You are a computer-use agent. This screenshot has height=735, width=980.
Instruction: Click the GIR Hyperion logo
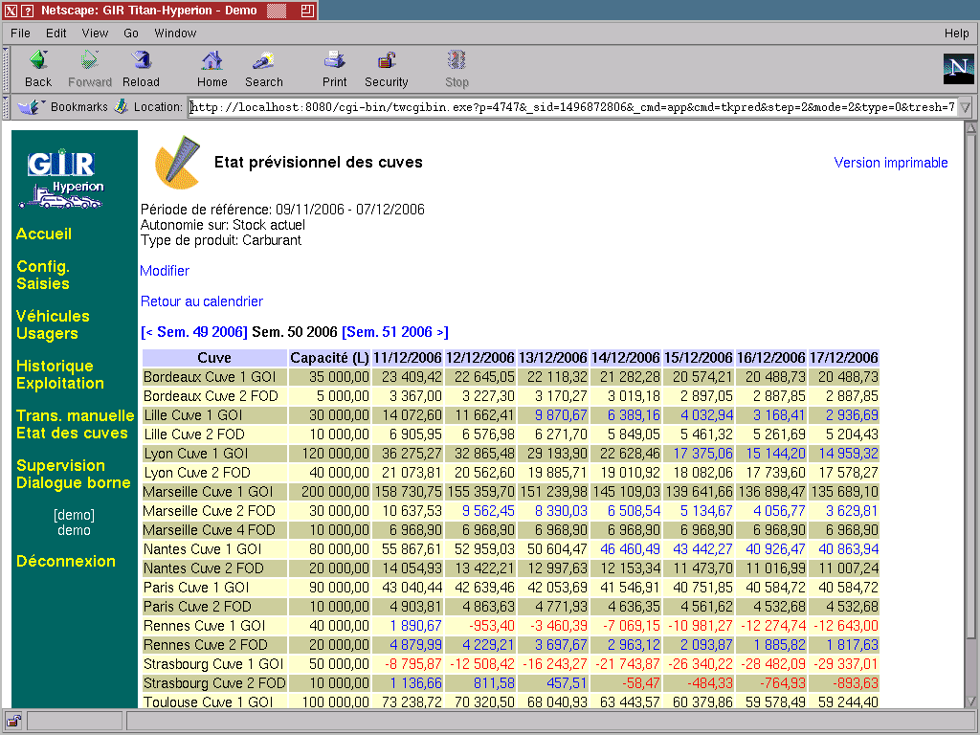61,179
